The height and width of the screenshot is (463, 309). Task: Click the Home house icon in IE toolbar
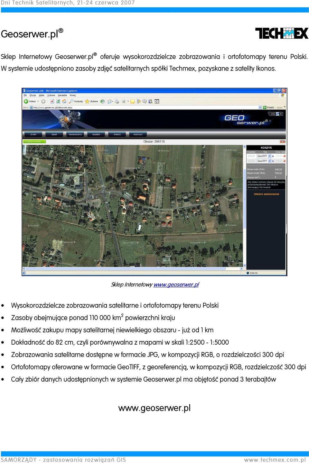(64, 101)
